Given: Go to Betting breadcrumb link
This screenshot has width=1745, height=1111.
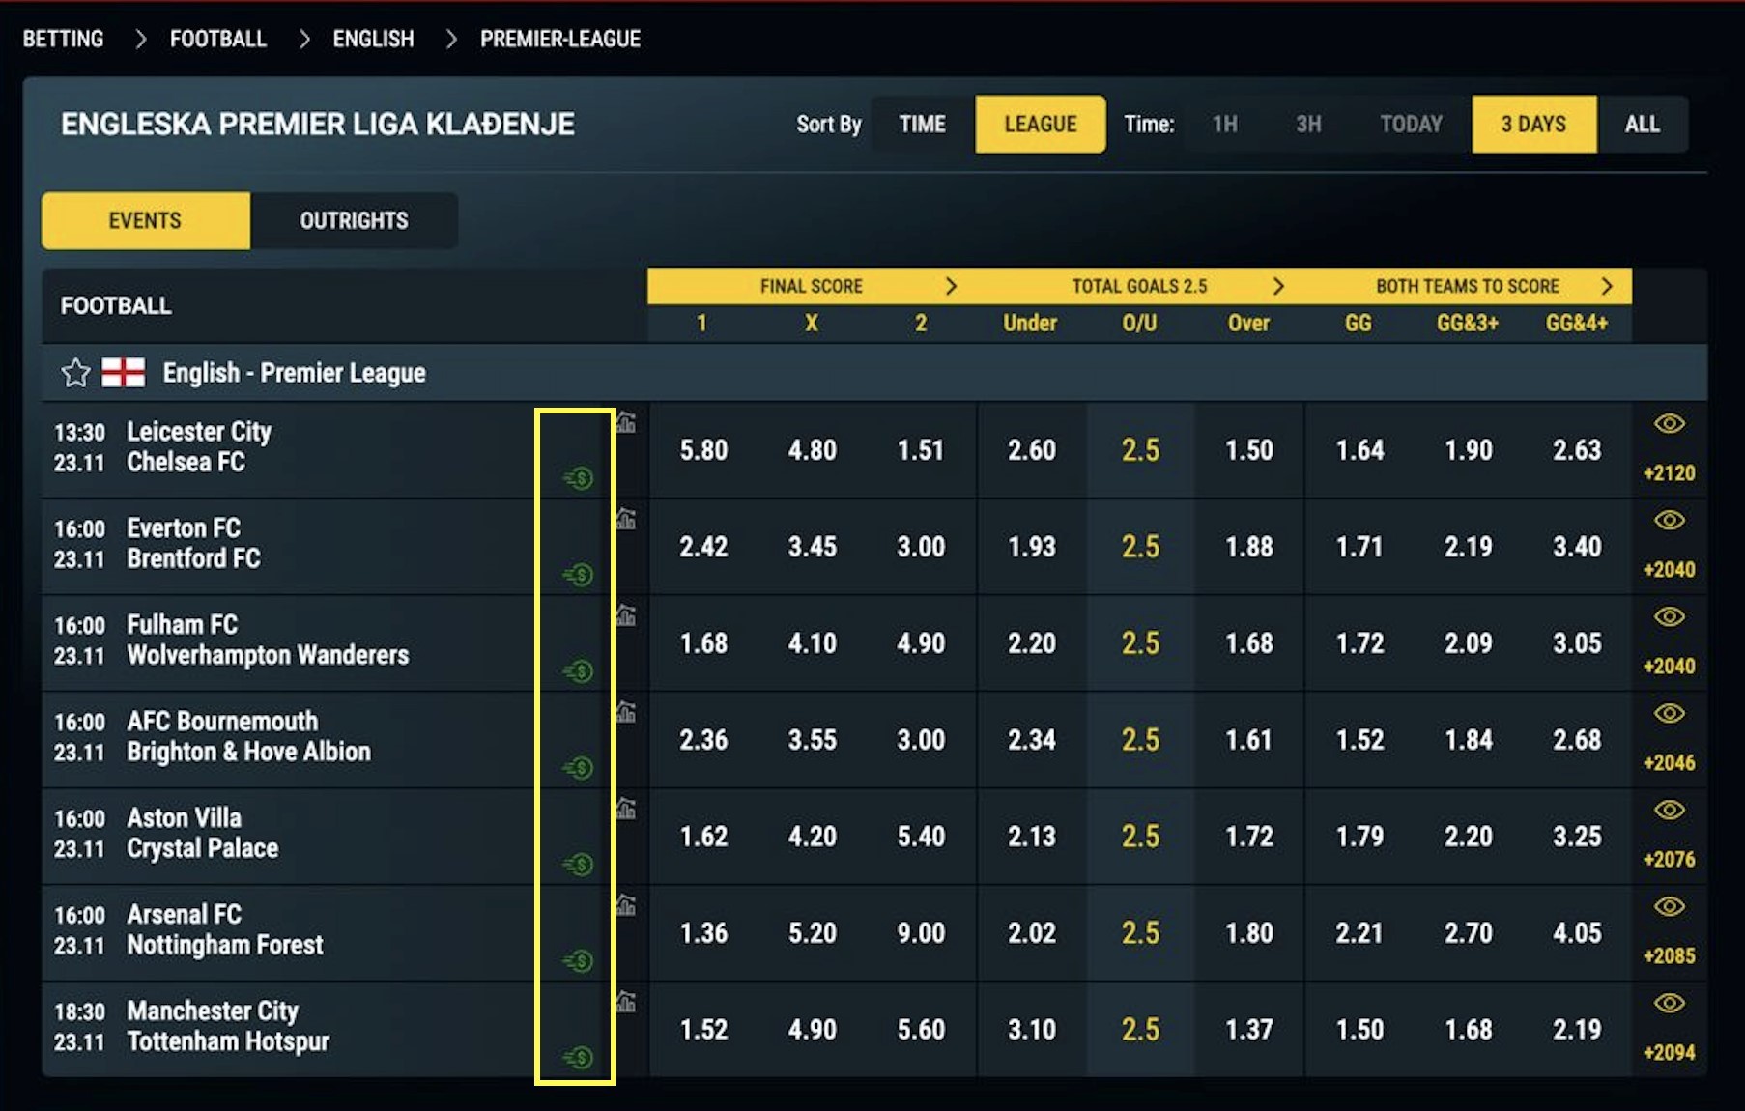Looking at the screenshot, I should point(64,39).
